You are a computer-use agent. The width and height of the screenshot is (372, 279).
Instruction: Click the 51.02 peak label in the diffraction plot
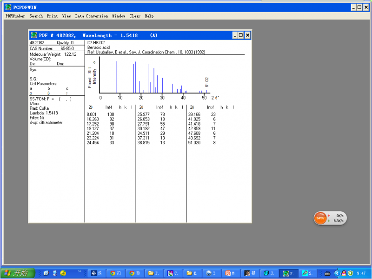point(207,82)
